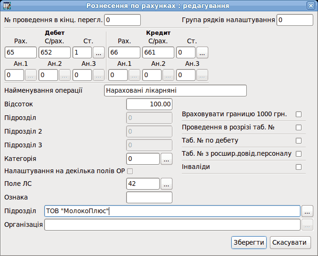Viewport: 318px width, 256px height.
Task: Click the credit С/рах. field with 661
Action: tap(158, 52)
